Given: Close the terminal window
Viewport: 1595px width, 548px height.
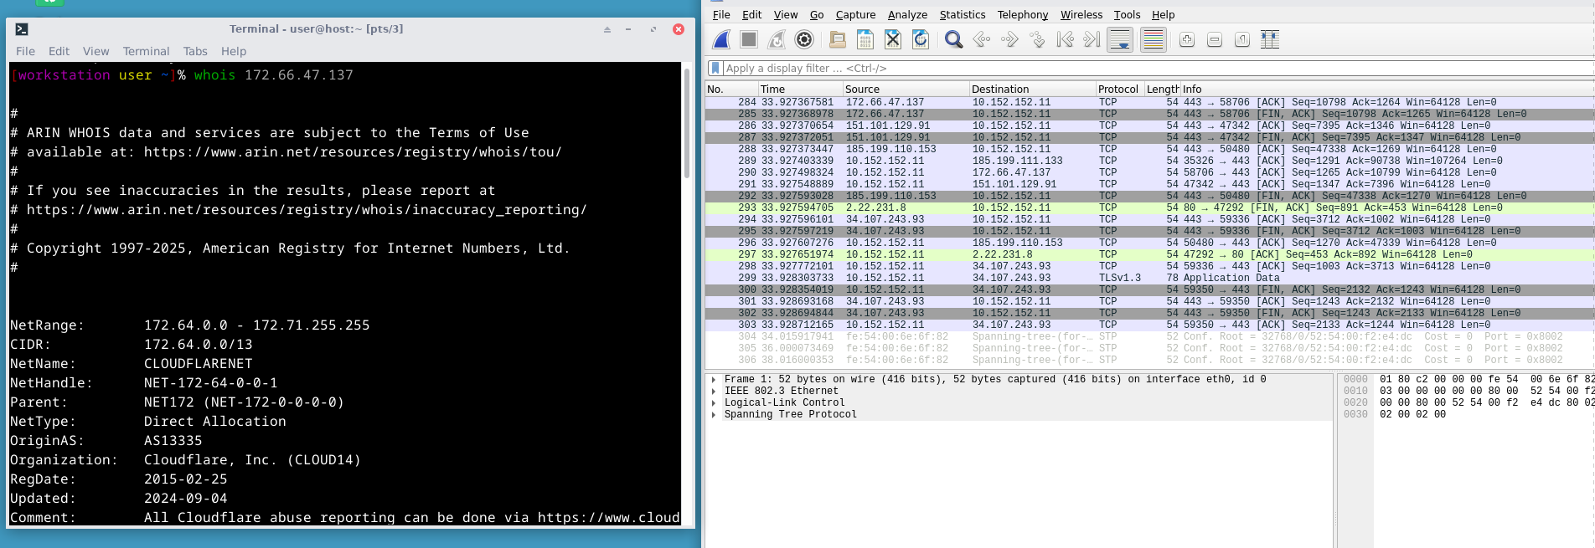Looking at the screenshot, I should click(x=679, y=29).
